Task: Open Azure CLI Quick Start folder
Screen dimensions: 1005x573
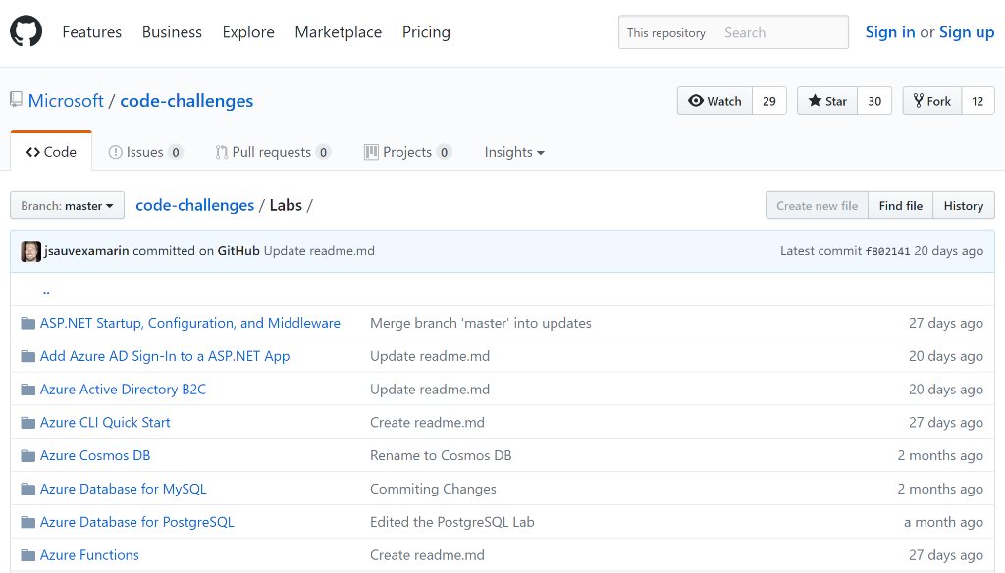Action: point(105,422)
